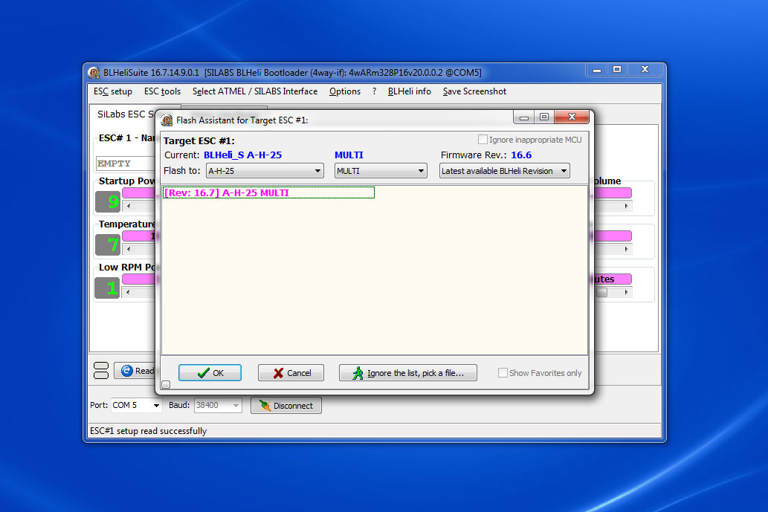Click the BLHeliSuite app icon in title bar
768x512 pixels.
(x=94, y=73)
